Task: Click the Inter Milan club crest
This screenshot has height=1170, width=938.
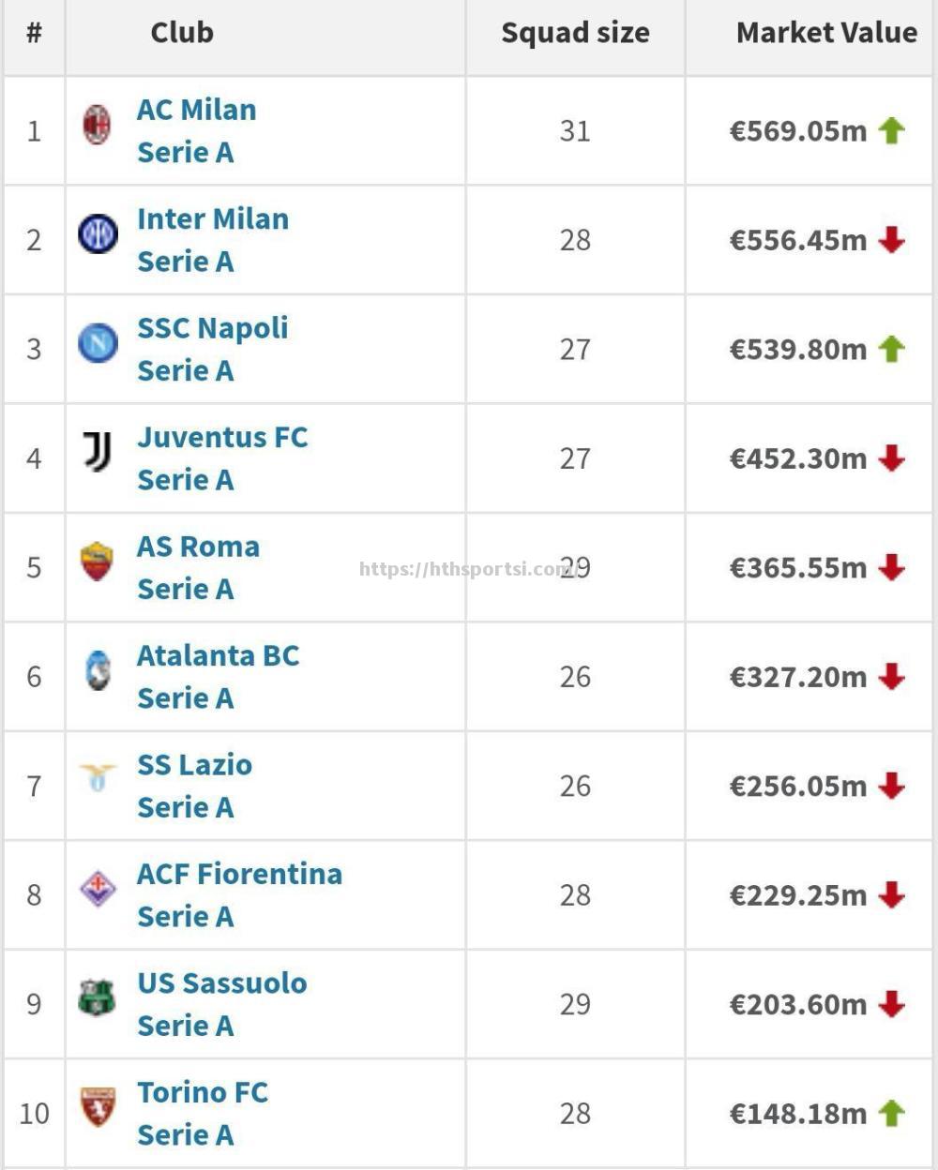Action: [x=98, y=234]
